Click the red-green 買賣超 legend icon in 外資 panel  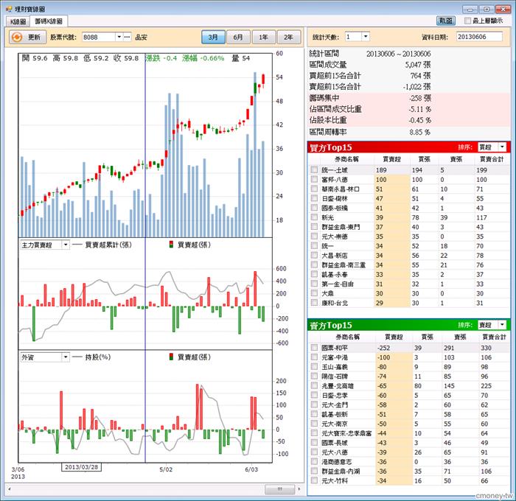tap(171, 357)
